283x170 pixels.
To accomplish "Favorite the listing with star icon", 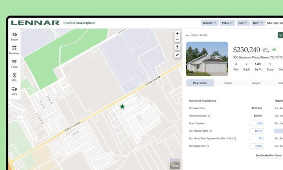I will 274,50.
